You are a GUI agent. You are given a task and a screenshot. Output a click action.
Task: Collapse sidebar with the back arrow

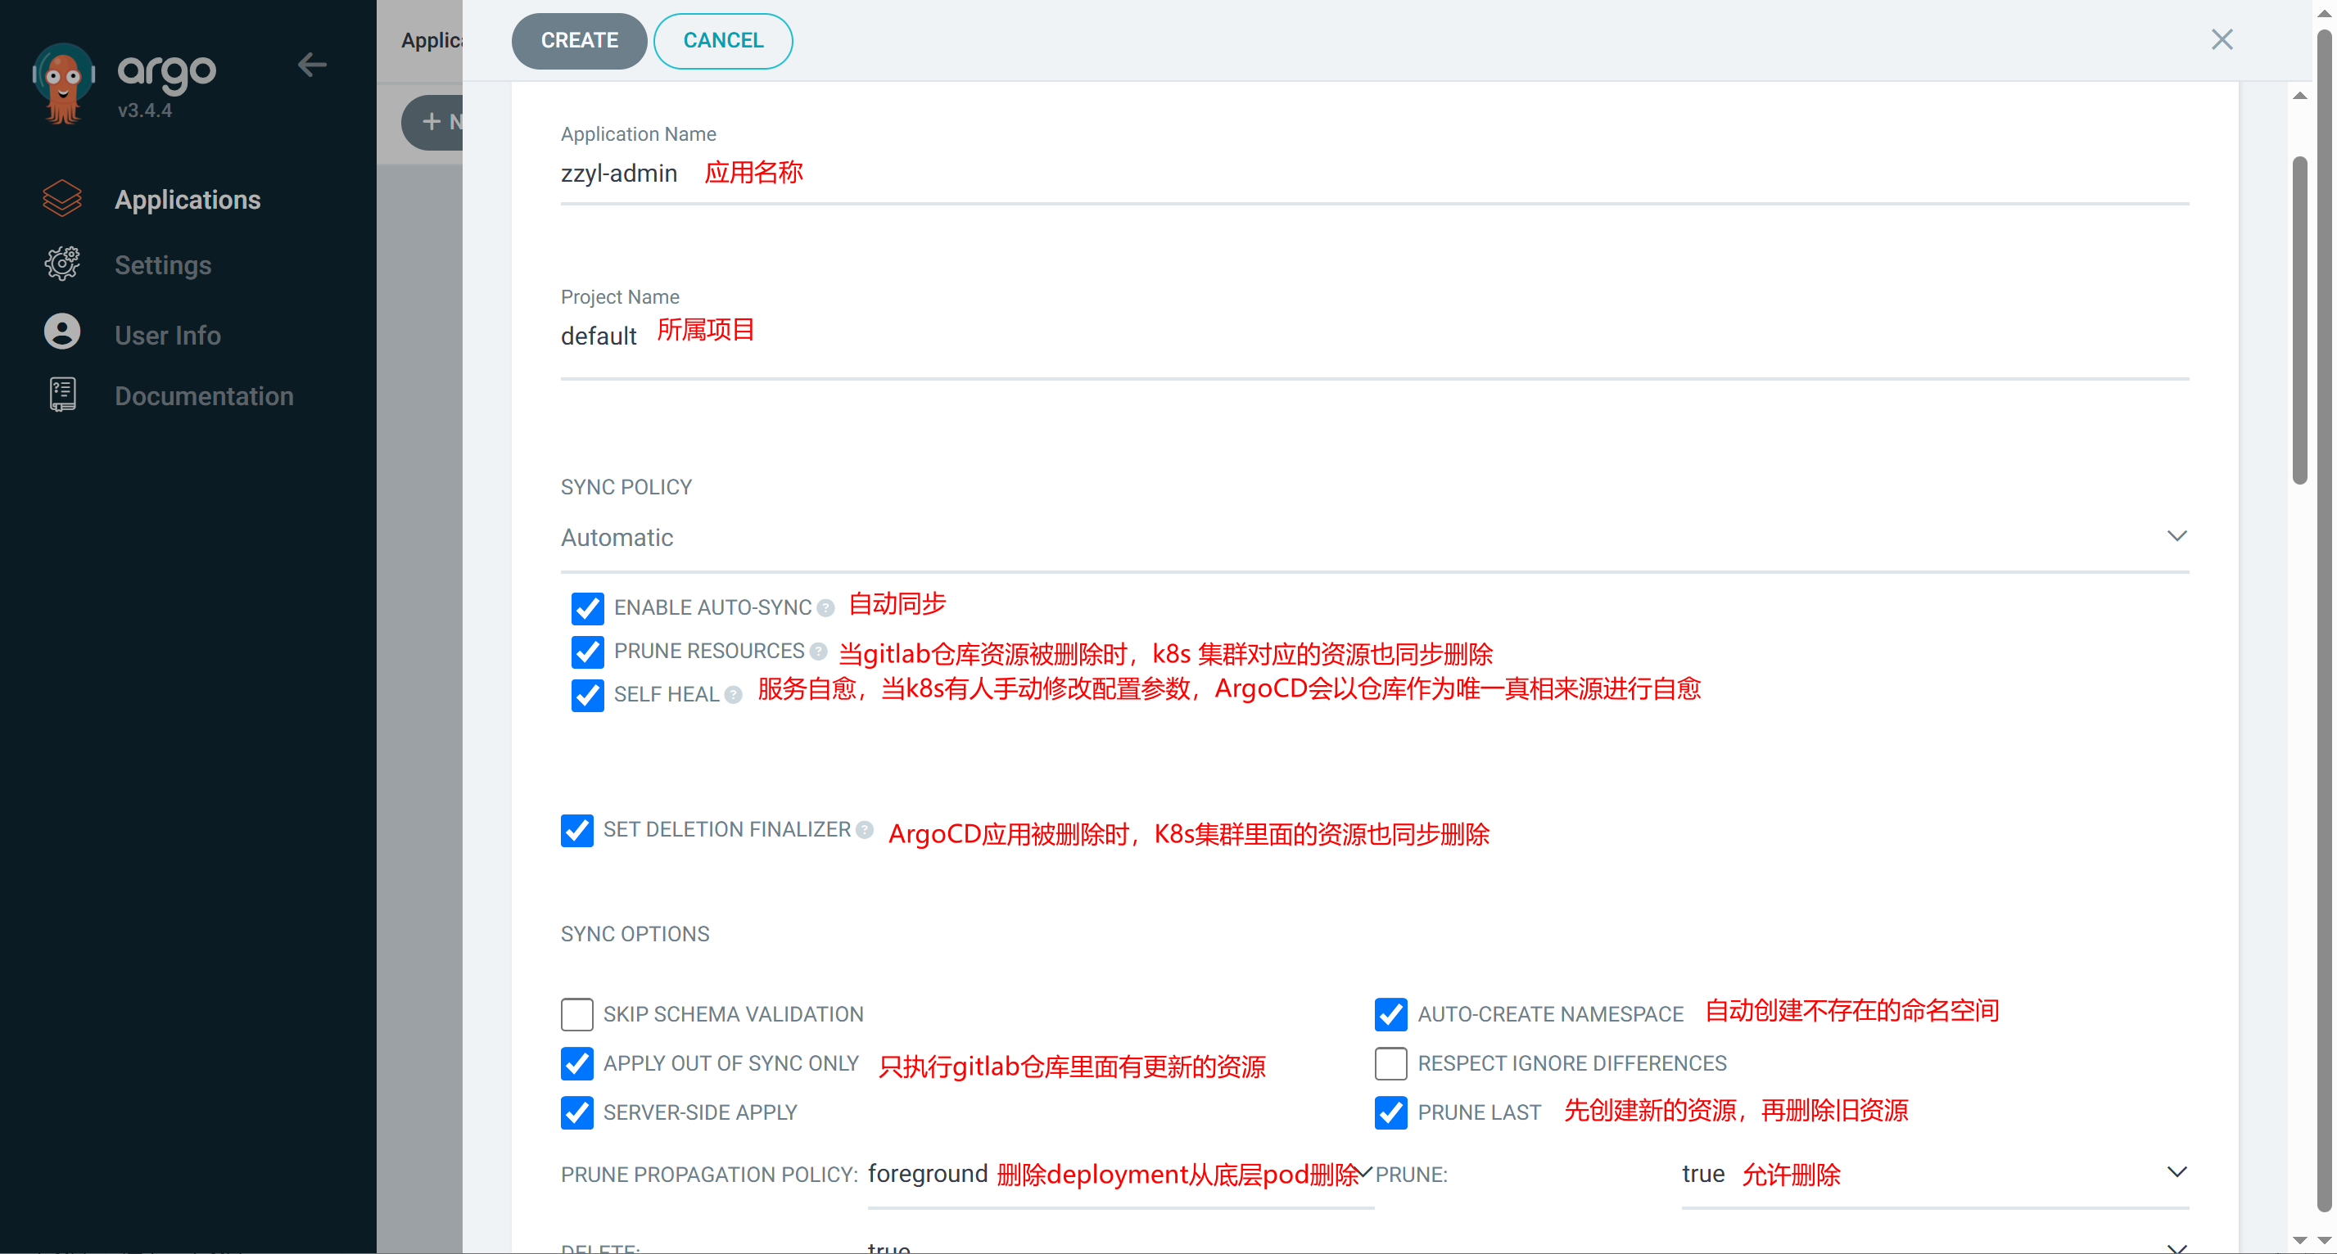click(x=312, y=65)
